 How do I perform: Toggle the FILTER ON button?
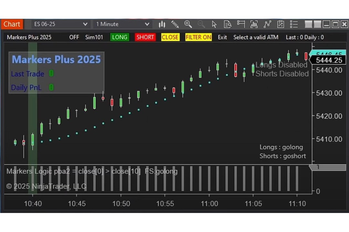pos(198,37)
